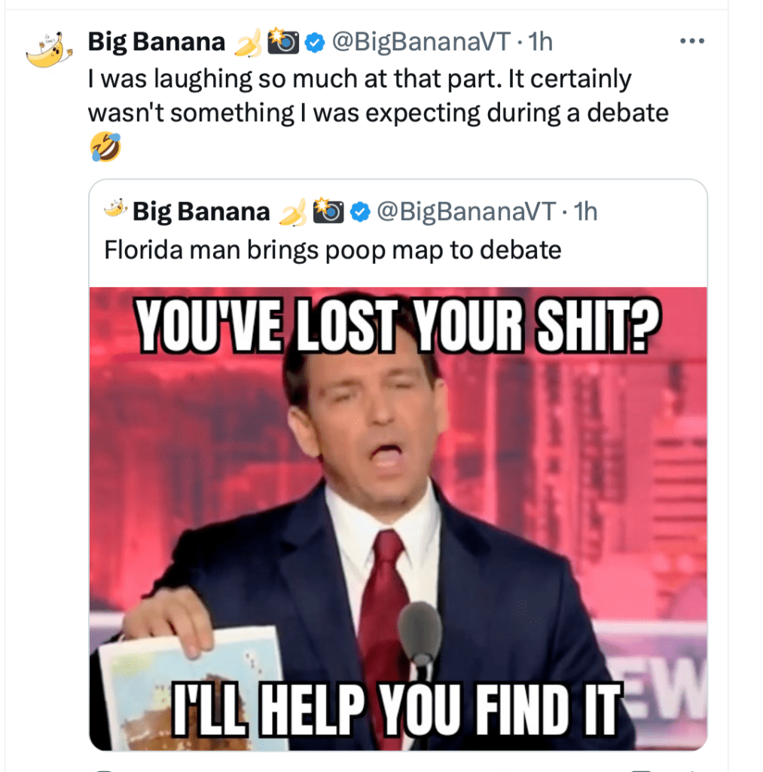Click the banana emoji in the quoted tweet header

pos(291,213)
